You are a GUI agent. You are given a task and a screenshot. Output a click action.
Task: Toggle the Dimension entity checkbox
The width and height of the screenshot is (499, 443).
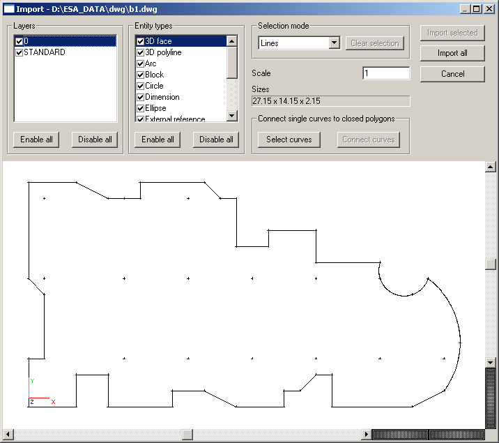(x=140, y=97)
